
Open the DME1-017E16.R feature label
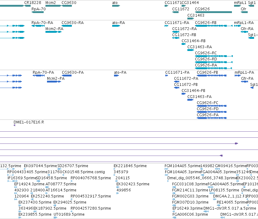click(x=29, y=122)
